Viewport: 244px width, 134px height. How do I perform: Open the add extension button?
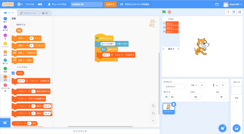click(x=5, y=122)
